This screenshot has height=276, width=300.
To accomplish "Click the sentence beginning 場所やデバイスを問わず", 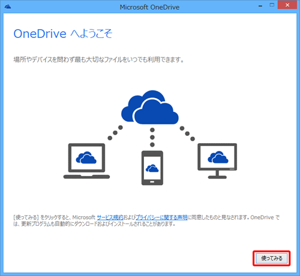I will (x=98, y=59).
